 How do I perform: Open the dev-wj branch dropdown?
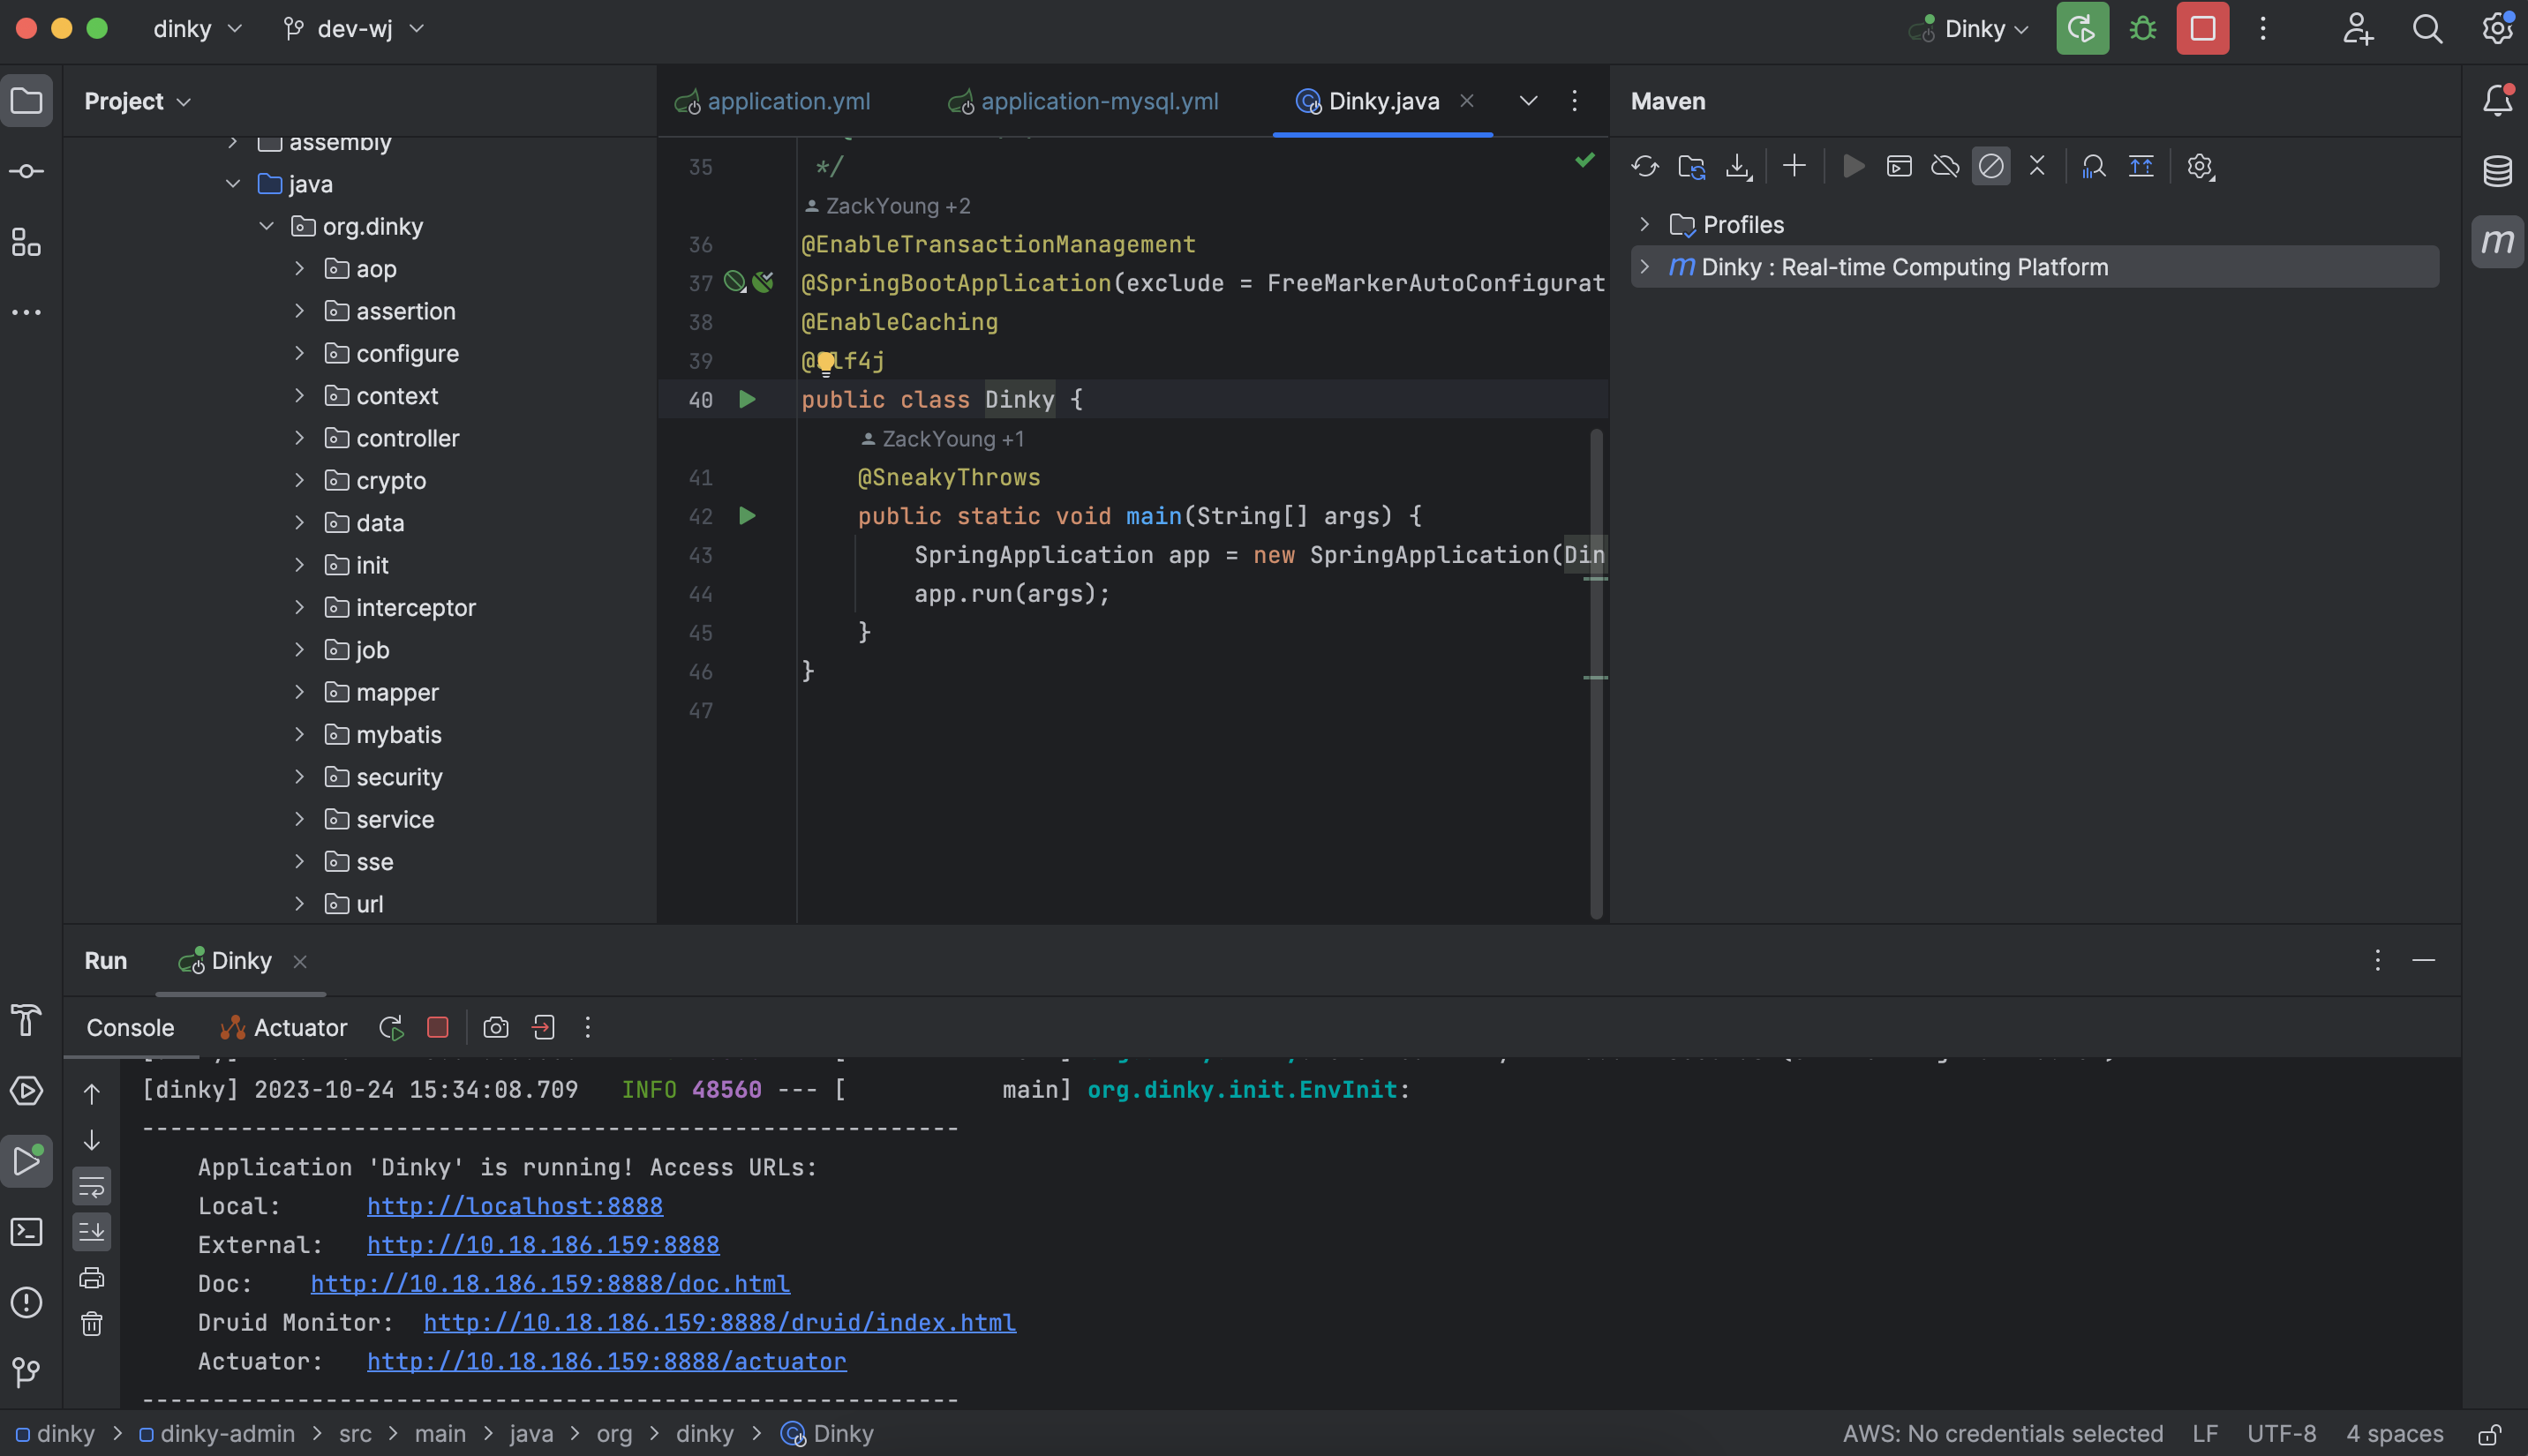coord(355,29)
